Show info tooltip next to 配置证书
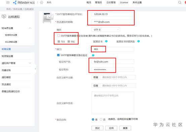The width and height of the screenshot is (186, 132). 106,41
